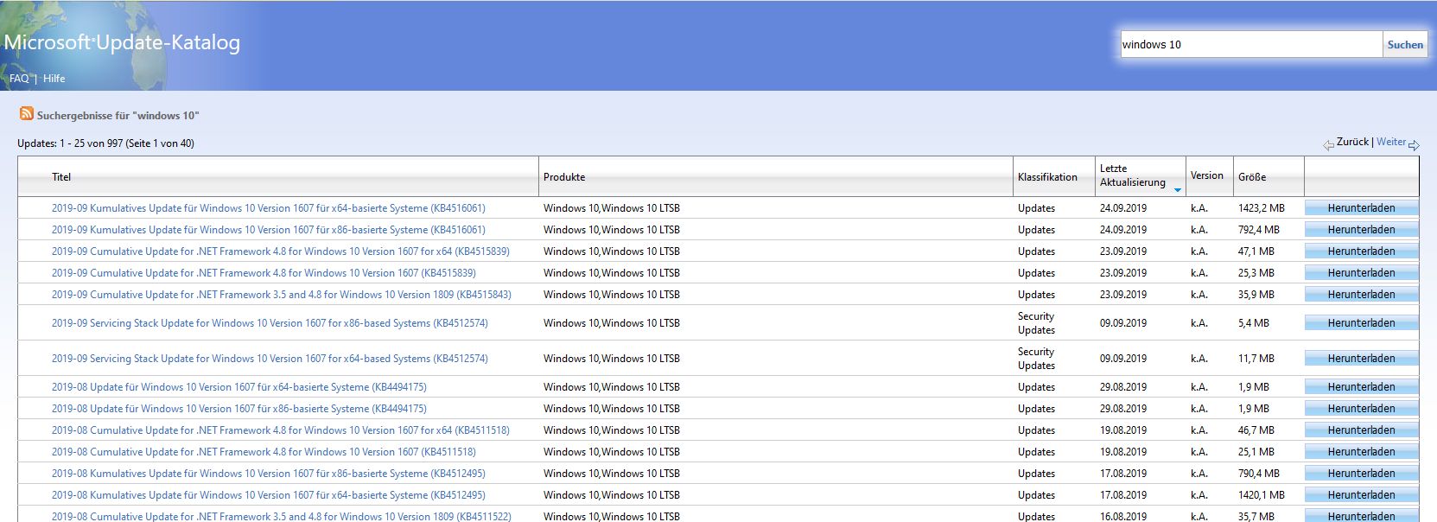This screenshot has height=522, width=1437.
Task: Open KB4512495 x64 Kumulatives Update link
Action: [269, 495]
